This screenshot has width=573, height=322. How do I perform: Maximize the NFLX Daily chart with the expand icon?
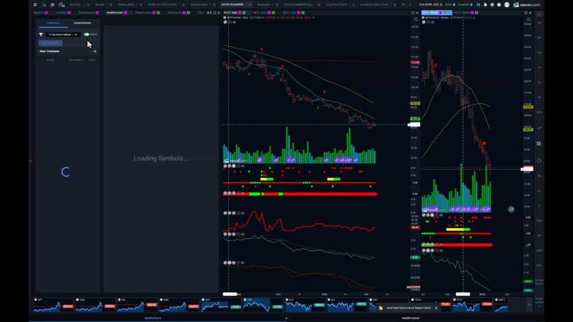[412, 11]
